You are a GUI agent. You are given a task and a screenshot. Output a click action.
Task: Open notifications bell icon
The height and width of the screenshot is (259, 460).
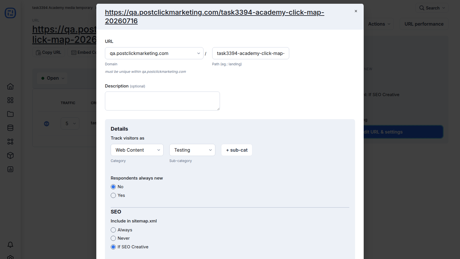click(10, 245)
